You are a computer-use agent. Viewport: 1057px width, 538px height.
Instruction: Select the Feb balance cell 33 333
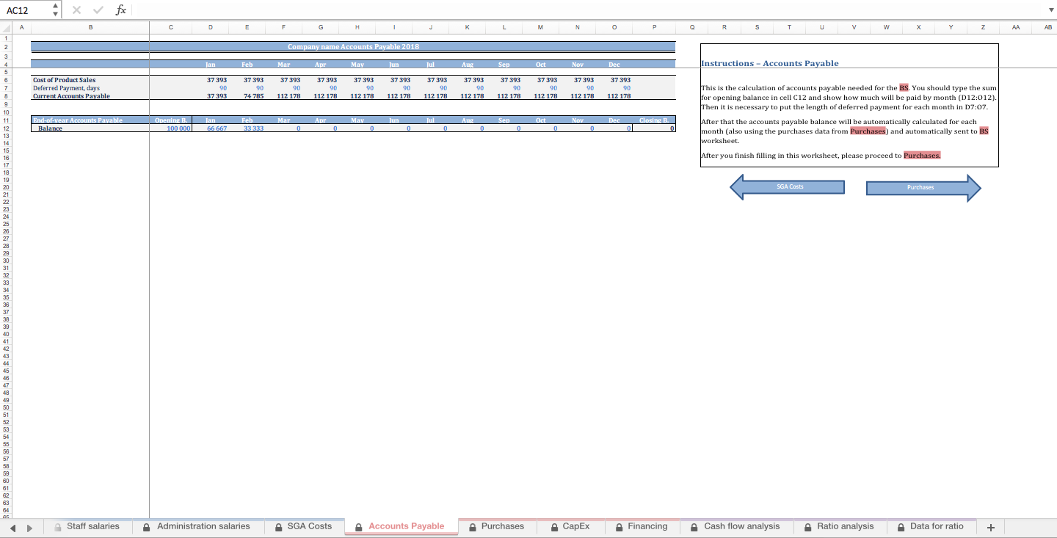coord(247,128)
